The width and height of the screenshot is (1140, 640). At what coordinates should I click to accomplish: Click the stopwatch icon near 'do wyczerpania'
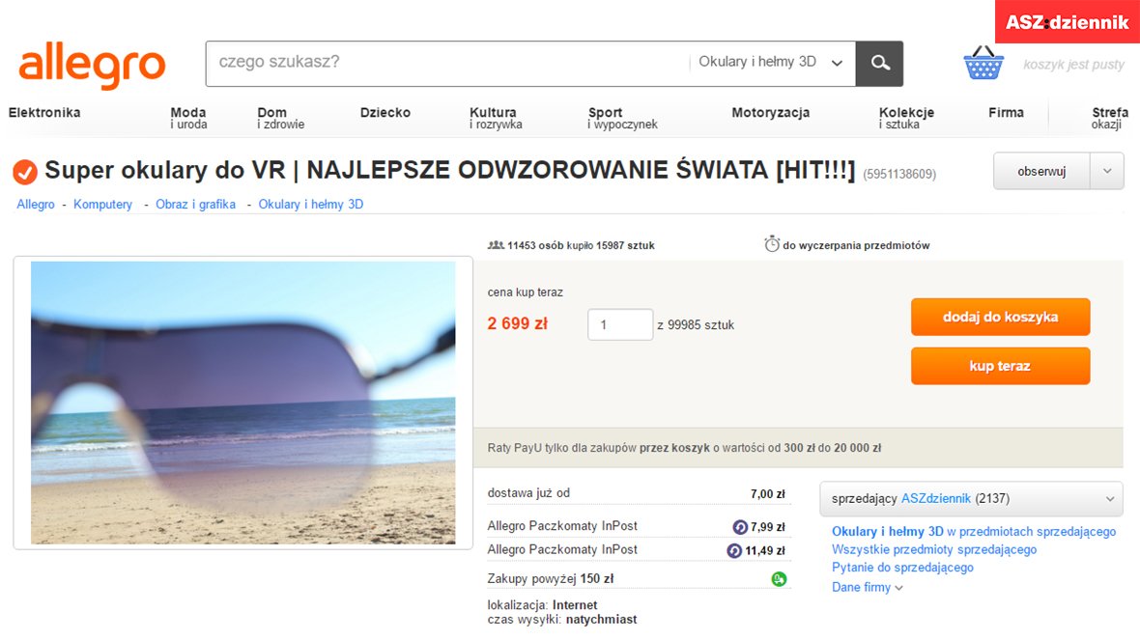pos(772,244)
